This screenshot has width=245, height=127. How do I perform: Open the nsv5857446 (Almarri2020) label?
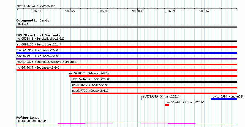click(91, 79)
